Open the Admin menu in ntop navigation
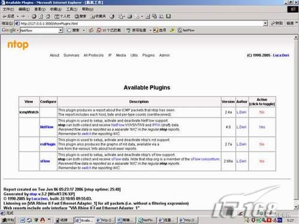 [x=164, y=55]
